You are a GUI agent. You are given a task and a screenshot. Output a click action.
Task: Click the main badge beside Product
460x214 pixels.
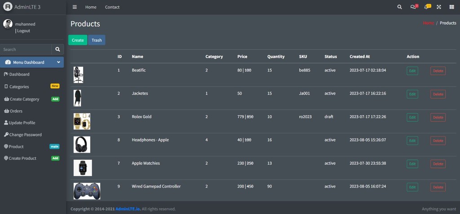click(x=54, y=147)
